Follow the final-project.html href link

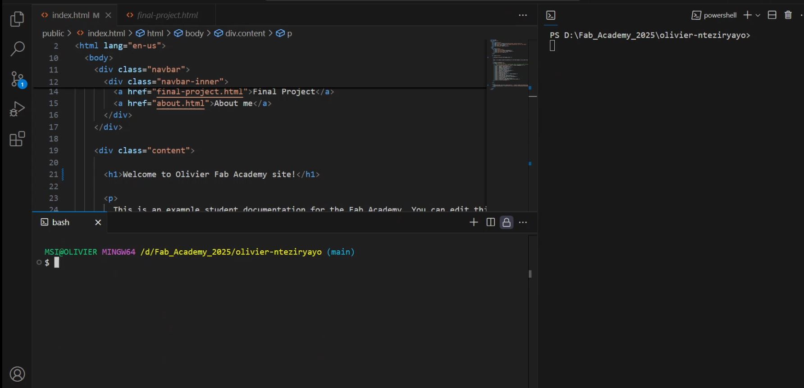tap(200, 92)
